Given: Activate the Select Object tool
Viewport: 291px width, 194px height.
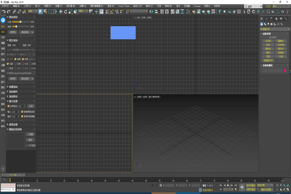Looking at the screenshot, I should click(x=40, y=12).
